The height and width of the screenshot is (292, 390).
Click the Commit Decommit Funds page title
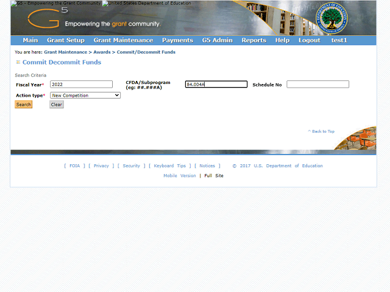pos(62,62)
